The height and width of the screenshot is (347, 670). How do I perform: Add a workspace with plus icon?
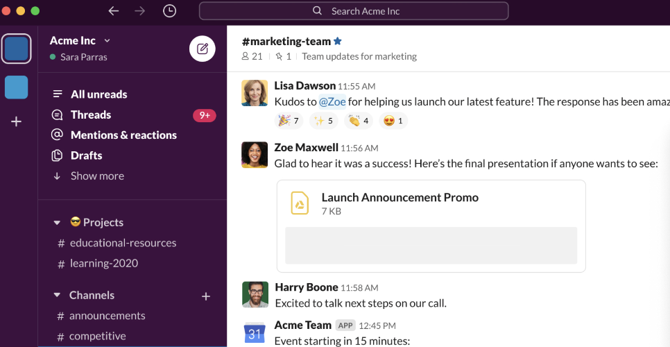click(x=16, y=121)
